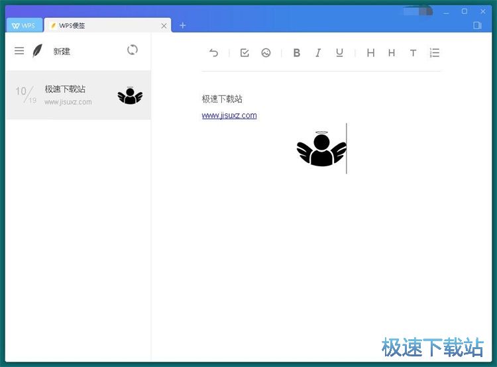497x367 pixels.
Task: Minimize the WPS window
Action: click(446, 12)
